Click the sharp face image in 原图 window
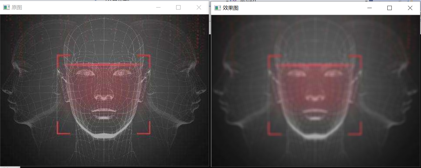The width and height of the screenshot is (421, 168). [x=104, y=90]
